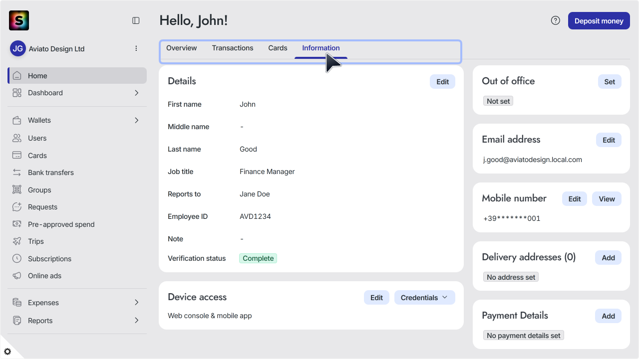Switch to the Cards tab
This screenshot has width=639, height=359.
[278, 48]
